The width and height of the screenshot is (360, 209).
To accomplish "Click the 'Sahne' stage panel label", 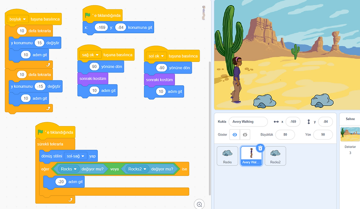I will (x=350, y=119).
